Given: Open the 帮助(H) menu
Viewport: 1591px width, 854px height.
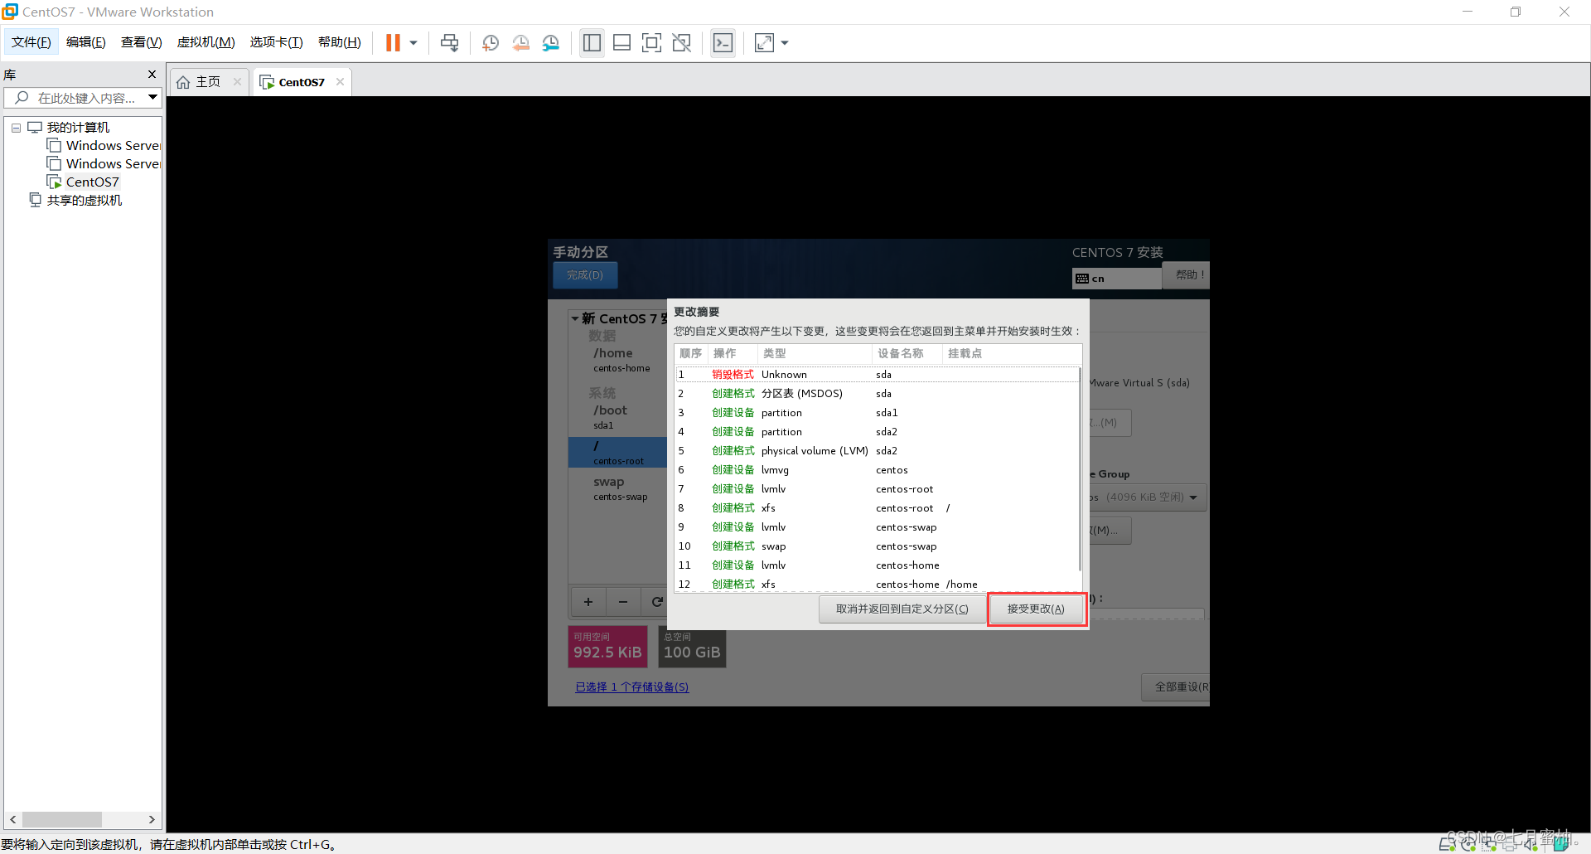Looking at the screenshot, I should (340, 42).
